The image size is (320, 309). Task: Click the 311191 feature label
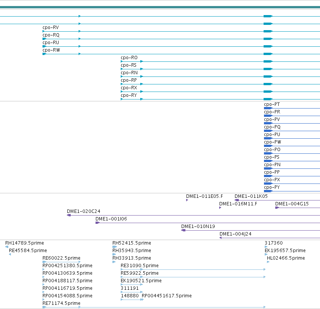(x=130, y=288)
